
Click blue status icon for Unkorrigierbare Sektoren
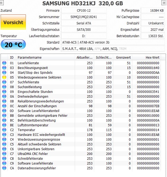4,149
